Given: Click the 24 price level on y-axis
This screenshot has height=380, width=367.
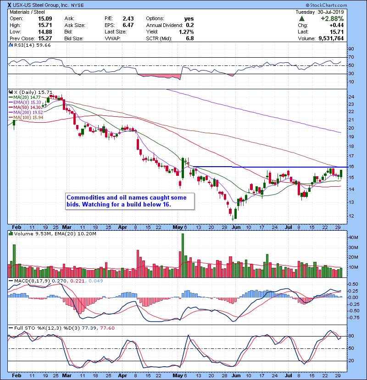Looking at the screenshot, I should pos(351,97).
